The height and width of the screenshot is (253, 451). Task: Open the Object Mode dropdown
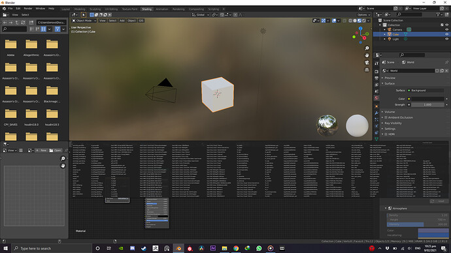pos(84,21)
